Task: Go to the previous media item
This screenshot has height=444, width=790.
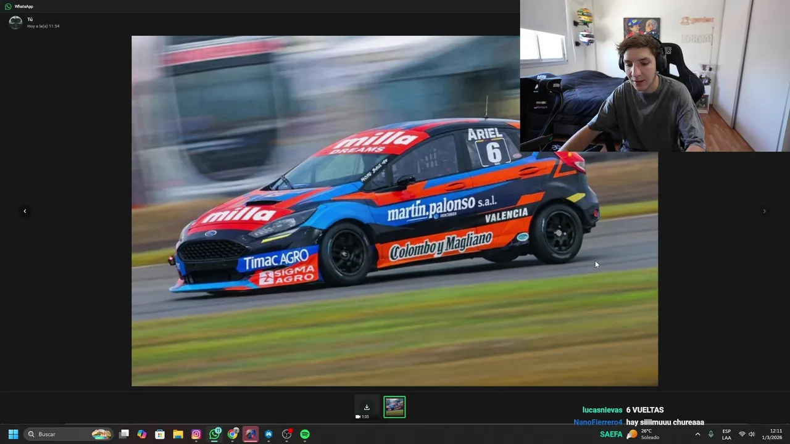Action: [x=25, y=211]
